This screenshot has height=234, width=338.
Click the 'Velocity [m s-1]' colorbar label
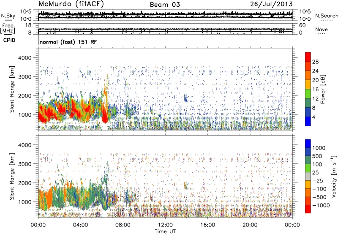point(333,176)
